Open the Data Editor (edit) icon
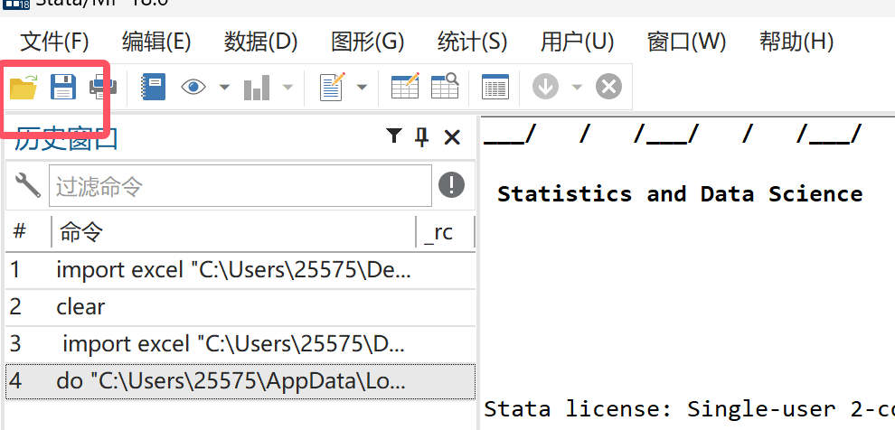The image size is (895, 430). [x=405, y=86]
